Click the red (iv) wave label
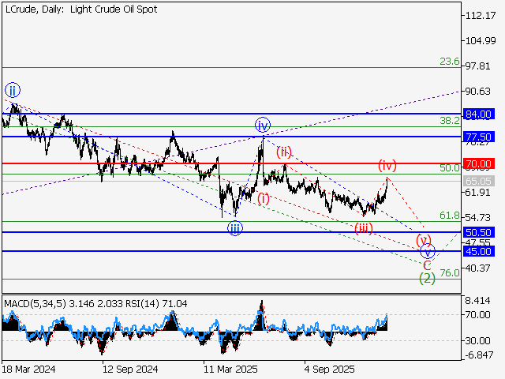The width and height of the screenshot is (505, 379). [x=387, y=166]
